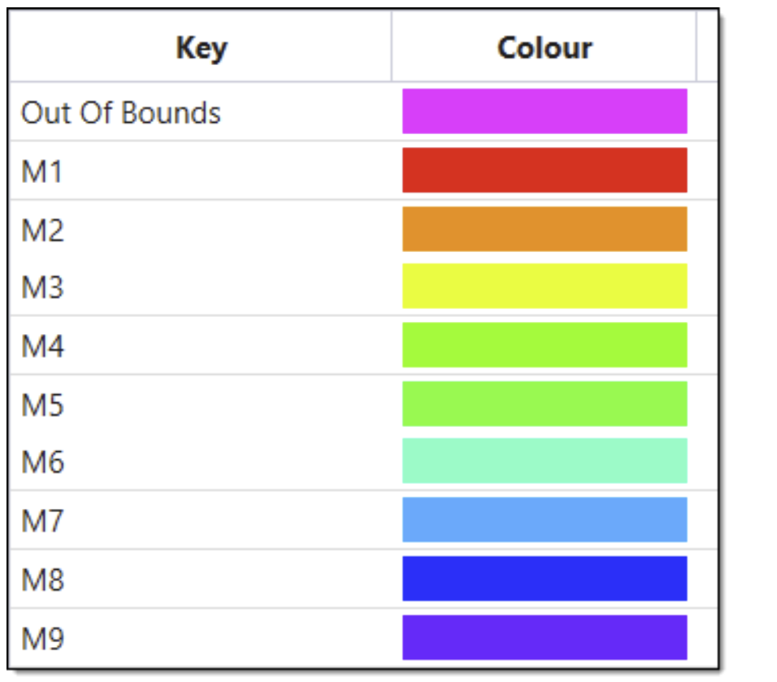Click the Colour column header
The width and height of the screenshot is (777, 682).
point(545,48)
